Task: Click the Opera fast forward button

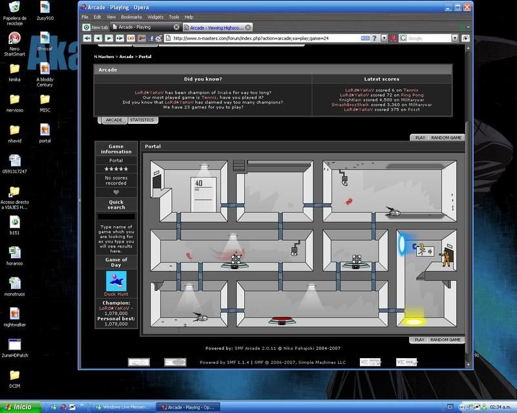Action: (x=120, y=38)
